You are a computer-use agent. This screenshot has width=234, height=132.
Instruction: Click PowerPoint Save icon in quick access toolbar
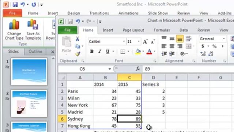pos(15,5)
